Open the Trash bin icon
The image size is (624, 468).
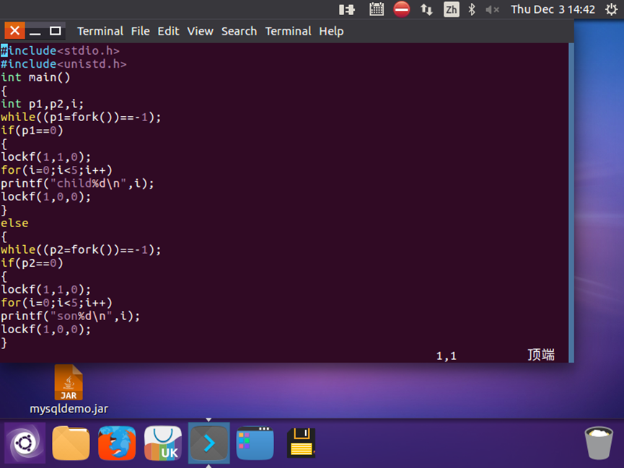pos(599,443)
